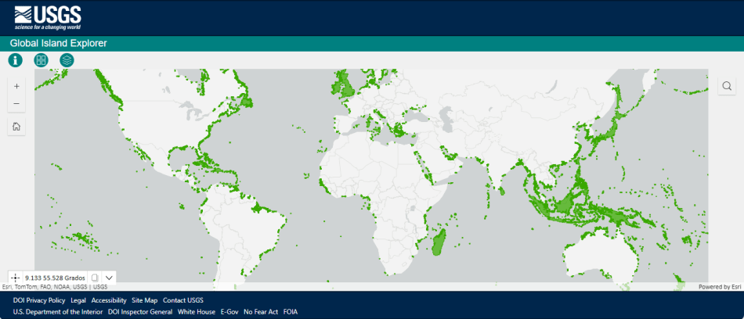Select Contact USGS in footer
The height and width of the screenshot is (319, 744).
pos(183,300)
